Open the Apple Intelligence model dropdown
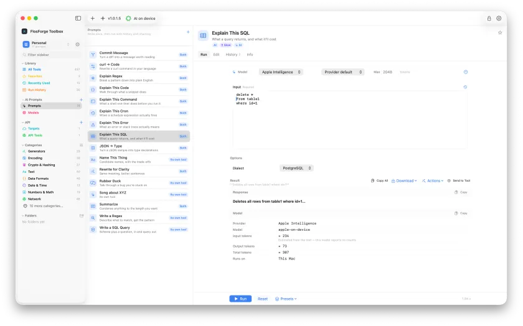 (281, 72)
